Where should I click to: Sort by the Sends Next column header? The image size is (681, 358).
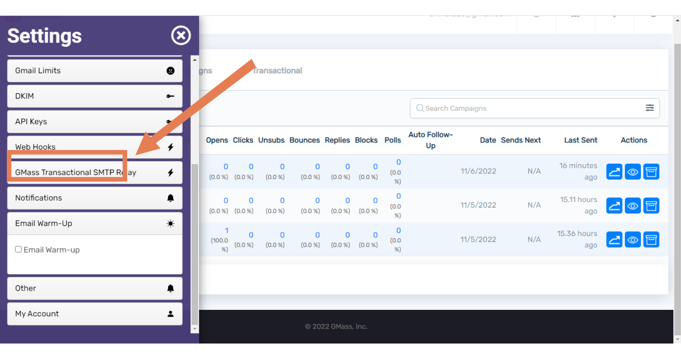pyautogui.click(x=521, y=140)
